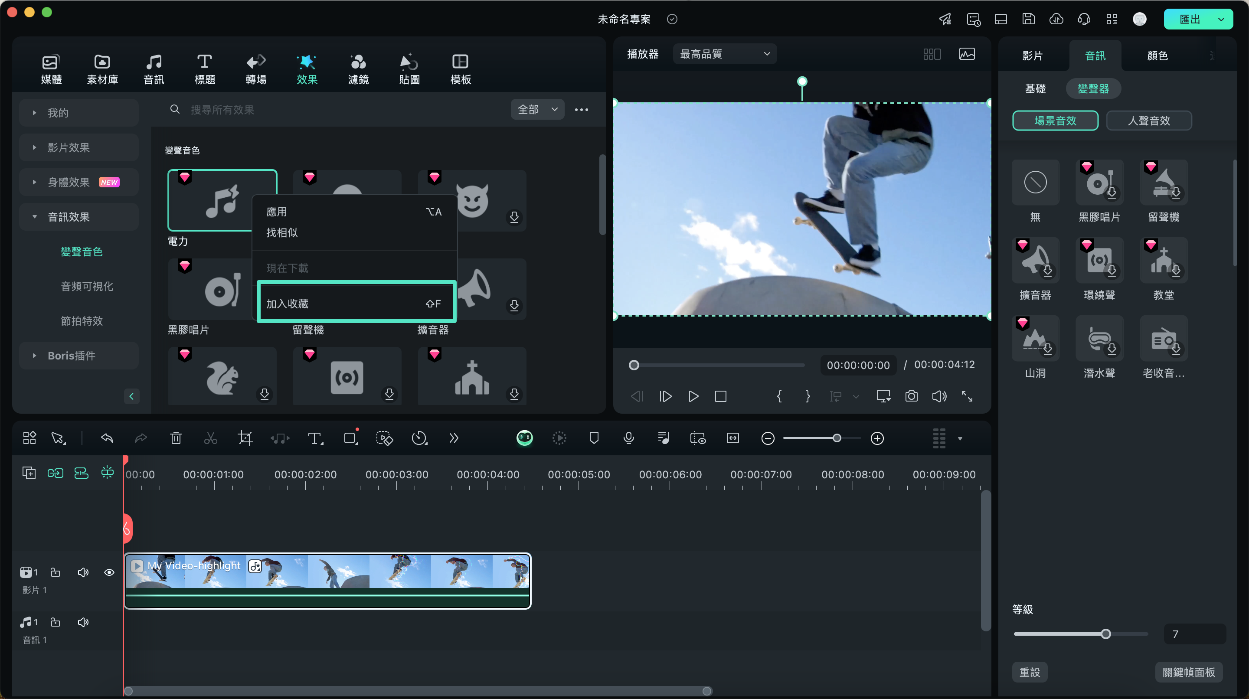The height and width of the screenshot is (699, 1249).
Task: Expand more timeline tools chevron
Action: pyautogui.click(x=453, y=438)
